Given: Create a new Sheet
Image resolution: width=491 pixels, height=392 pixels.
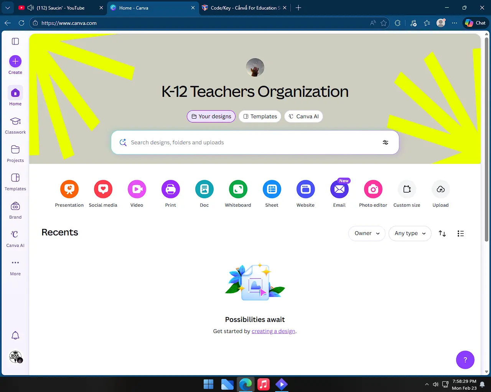Looking at the screenshot, I should tap(272, 194).
